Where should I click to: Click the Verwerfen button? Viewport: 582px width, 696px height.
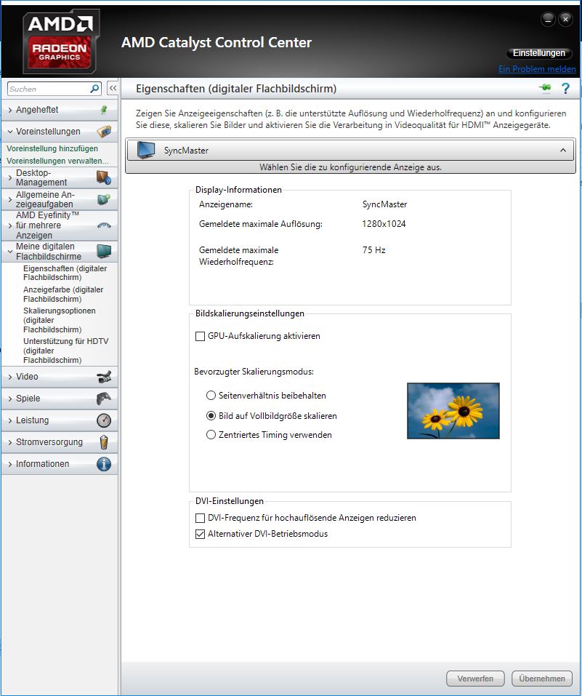[475, 679]
